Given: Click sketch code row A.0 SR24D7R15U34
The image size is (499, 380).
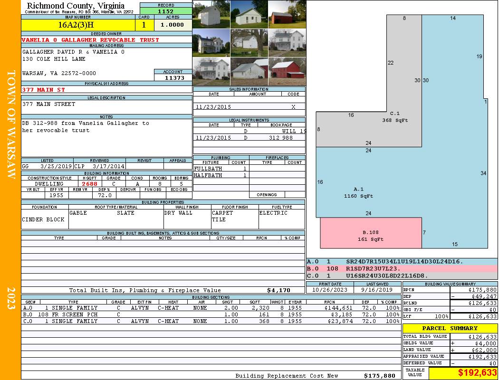Looking at the screenshot, I should (402, 261).
